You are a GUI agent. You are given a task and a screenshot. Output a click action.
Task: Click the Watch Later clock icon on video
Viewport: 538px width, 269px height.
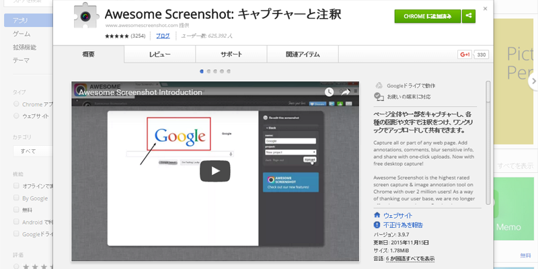point(329,92)
